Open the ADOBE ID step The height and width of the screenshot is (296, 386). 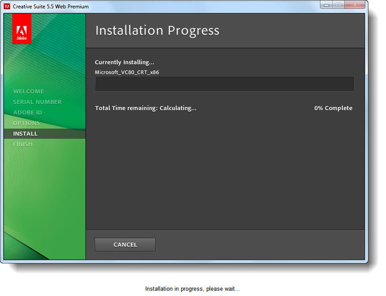[x=28, y=113]
